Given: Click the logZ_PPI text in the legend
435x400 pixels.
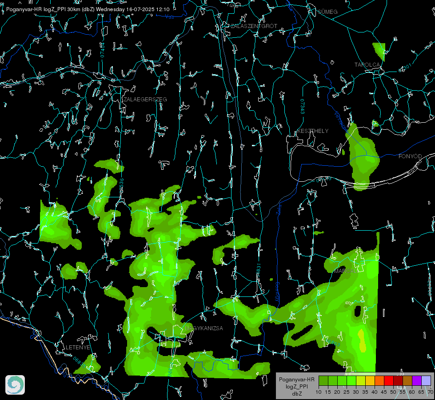Looking at the screenshot, I should click(x=296, y=387).
